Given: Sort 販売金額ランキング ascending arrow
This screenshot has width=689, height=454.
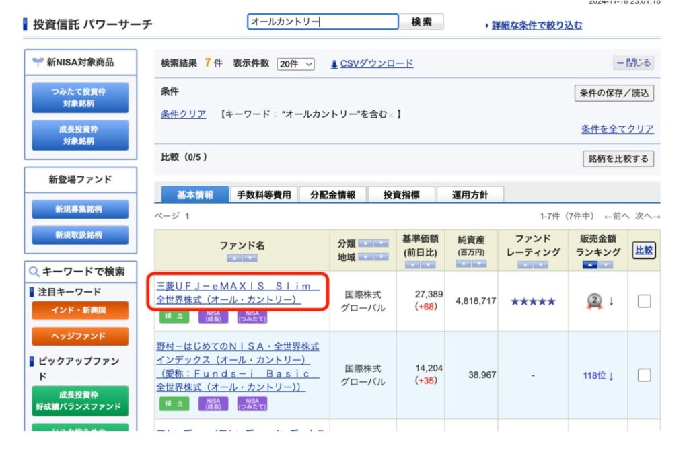Looking at the screenshot, I should click(x=589, y=265).
